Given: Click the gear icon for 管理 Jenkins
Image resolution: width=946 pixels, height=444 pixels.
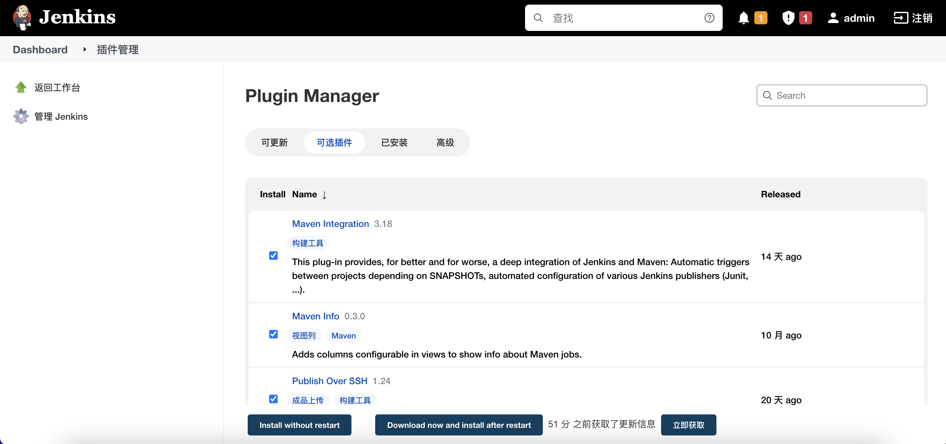Looking at the screenshot, I should (x=21, y=116).
